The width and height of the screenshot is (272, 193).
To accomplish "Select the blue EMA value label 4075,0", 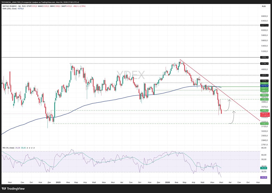I will click(x=265, y=86).
